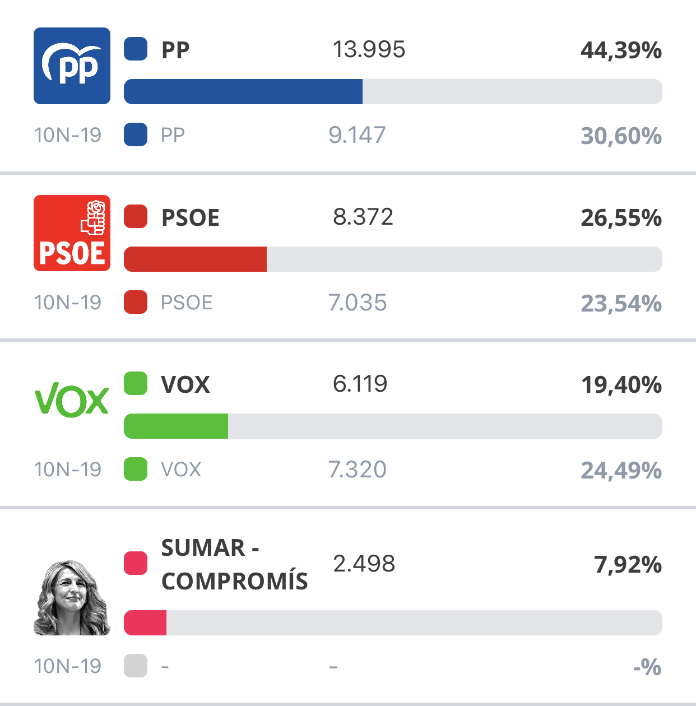Click the previous VOX result 24,49%

point(621,470)
